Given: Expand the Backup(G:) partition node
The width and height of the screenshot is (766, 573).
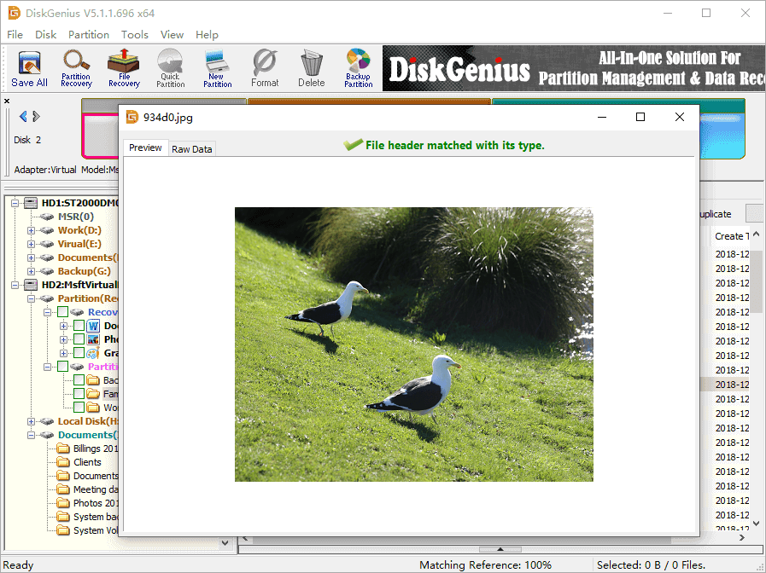Looking at the screenshot, I should 32,271.
